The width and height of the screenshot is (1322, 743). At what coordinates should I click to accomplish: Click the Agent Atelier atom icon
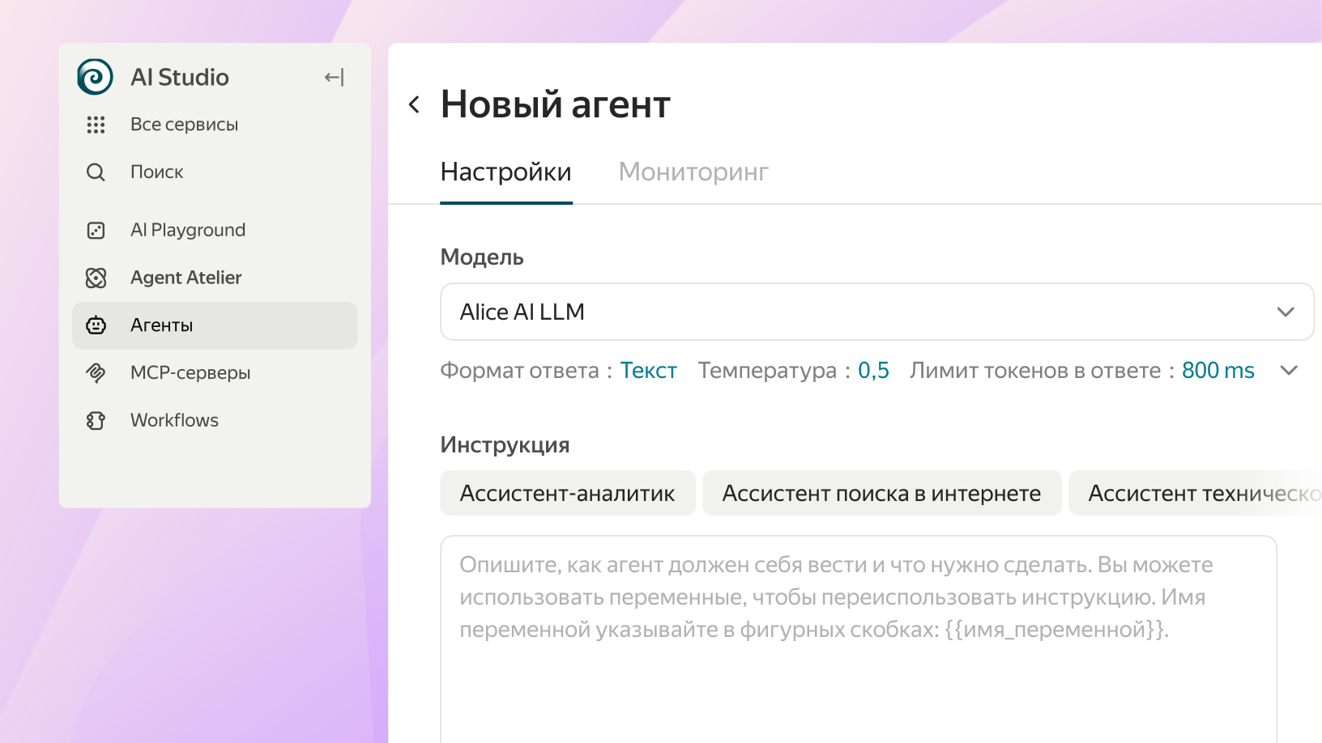click(x=96, y=278)
